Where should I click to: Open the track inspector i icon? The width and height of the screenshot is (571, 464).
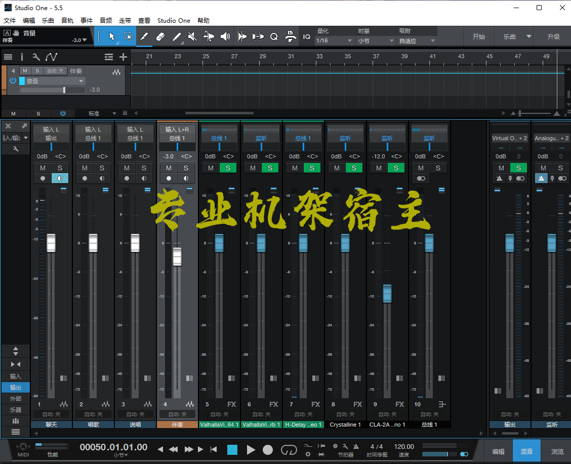pyautogui.click(x=22, y=57)
